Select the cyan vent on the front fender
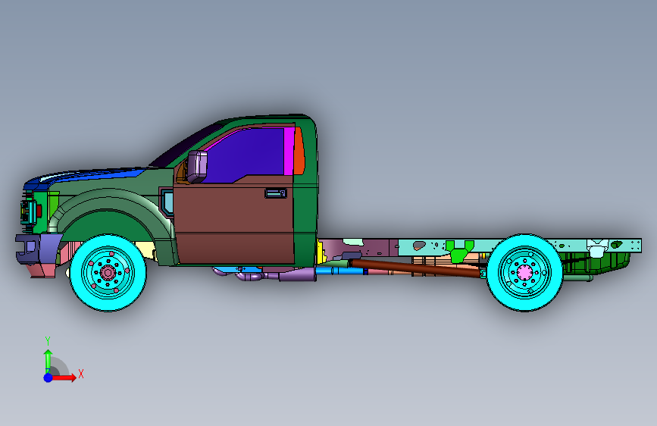This screenshot has height=426, width=657. click(x=167, y=202)
